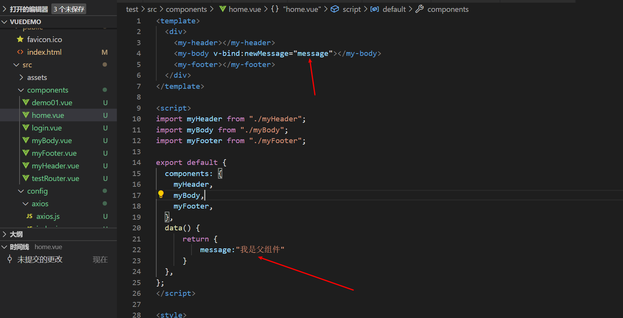Open axios.js from the explorer
This screenshot has height=318, width=623.
coord(48,216)
